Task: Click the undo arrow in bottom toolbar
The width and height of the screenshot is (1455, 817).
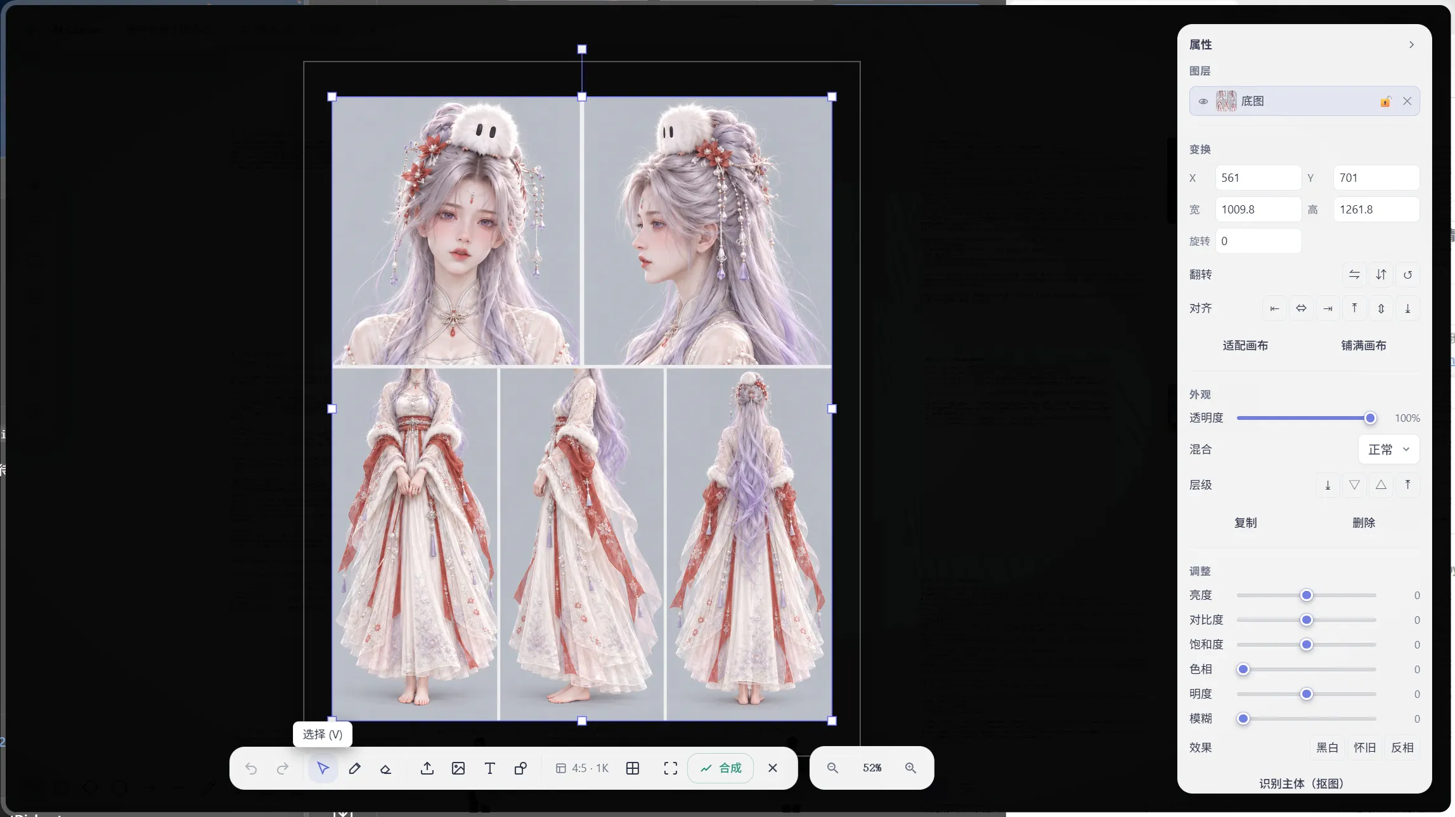Action: 251,768
